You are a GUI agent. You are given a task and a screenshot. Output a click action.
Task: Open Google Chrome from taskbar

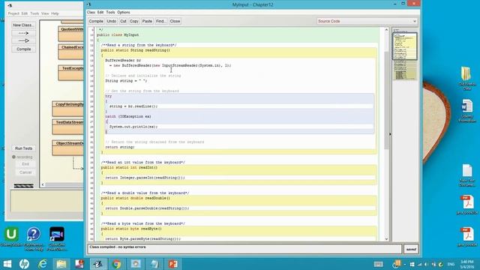pyautogui.click(x=116, y=264)
